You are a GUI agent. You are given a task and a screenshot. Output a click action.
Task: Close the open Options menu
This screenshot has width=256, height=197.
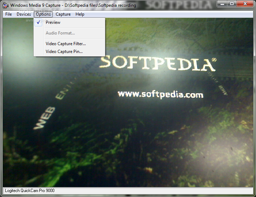[43, 14]
